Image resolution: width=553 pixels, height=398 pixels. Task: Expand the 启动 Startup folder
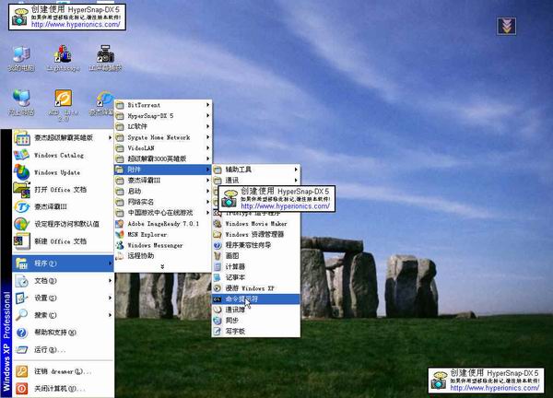click(163, 191)
